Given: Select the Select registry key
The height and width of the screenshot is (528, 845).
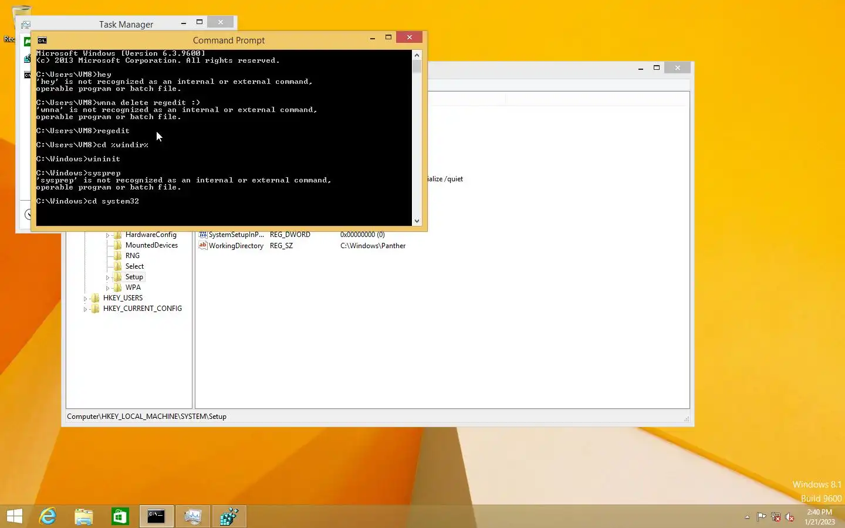Looking at the screenshot, I should (134, 266).
